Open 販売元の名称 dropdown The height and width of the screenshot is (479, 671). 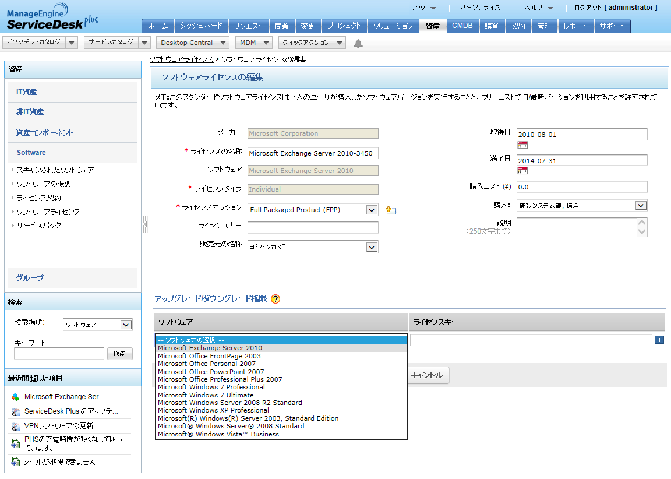pos(313,247)
